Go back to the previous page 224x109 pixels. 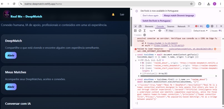pos(2,4)
